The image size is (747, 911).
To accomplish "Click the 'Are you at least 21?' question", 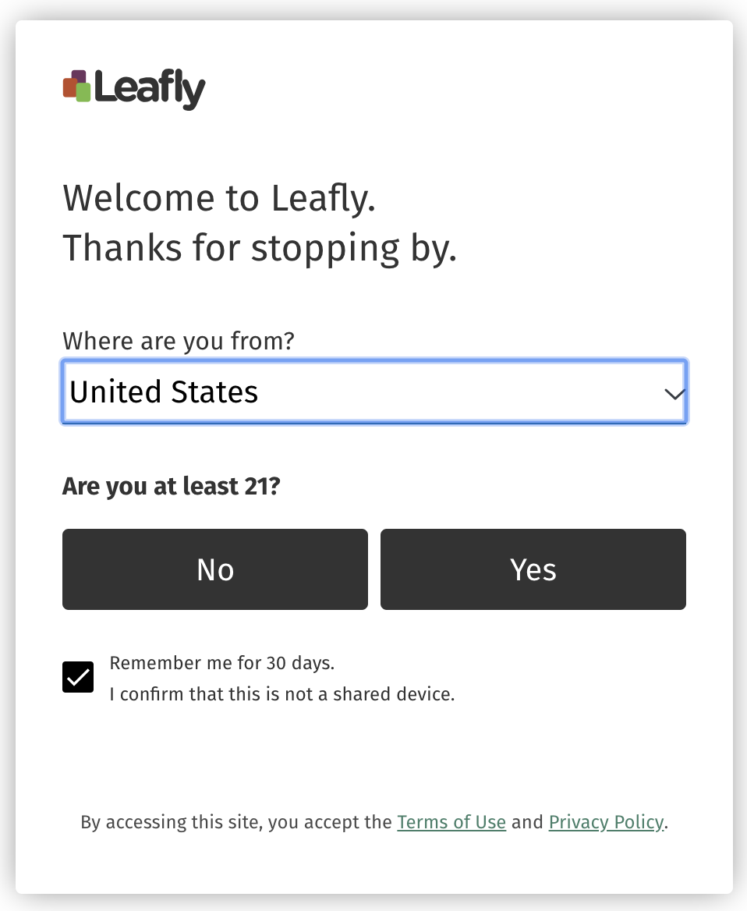I will (x=172, y=486).
